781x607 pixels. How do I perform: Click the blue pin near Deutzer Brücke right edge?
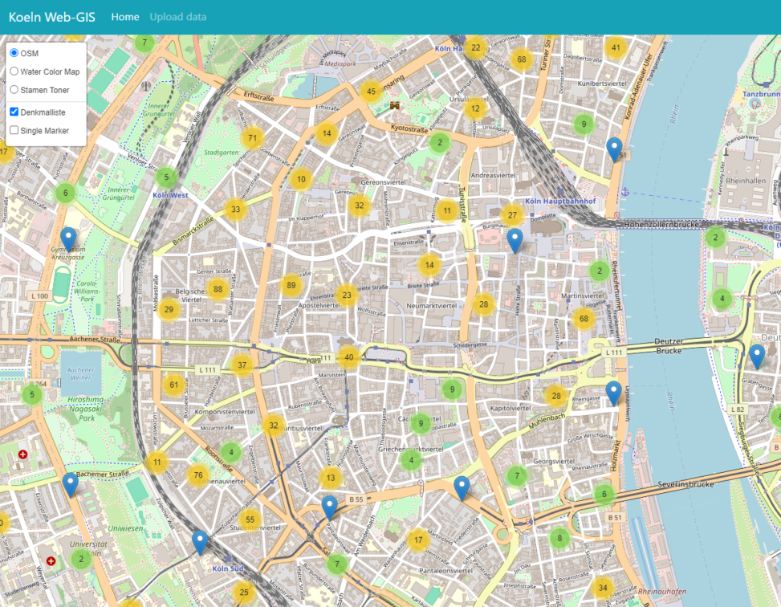click(755, 354)
